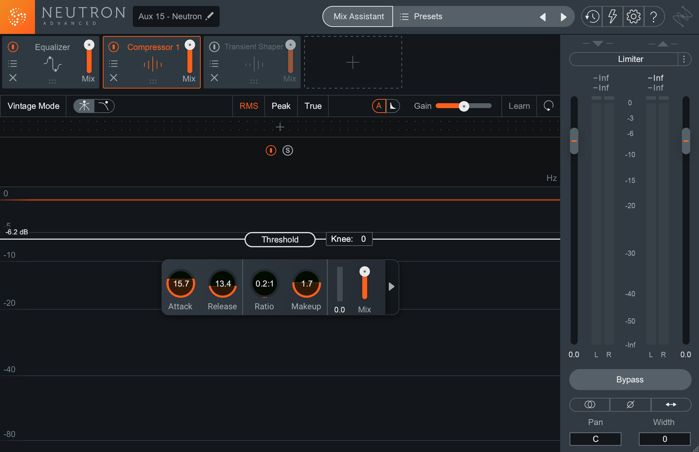Click the Release knob 13.4
The width and height of the screenshot is (699, 452).
pyautogui.click(x=223, y=283)
